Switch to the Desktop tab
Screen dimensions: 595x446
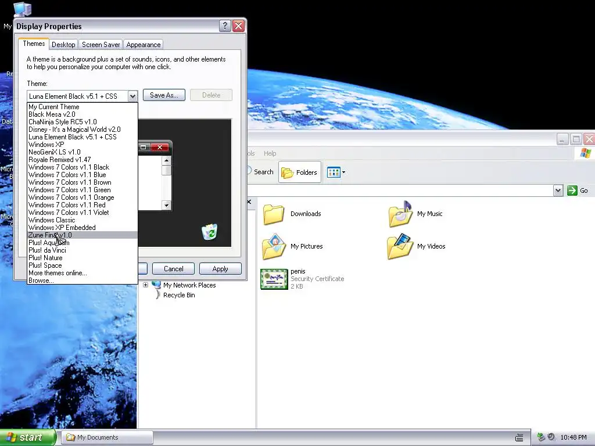tap(63, 44)
